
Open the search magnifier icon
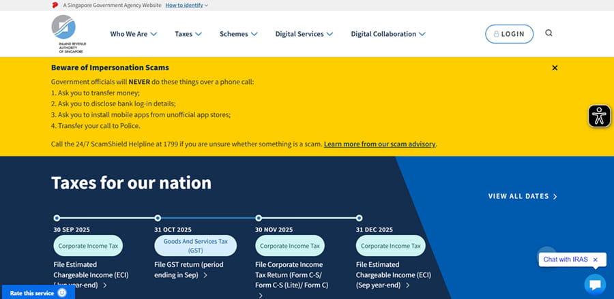[549, 33]
